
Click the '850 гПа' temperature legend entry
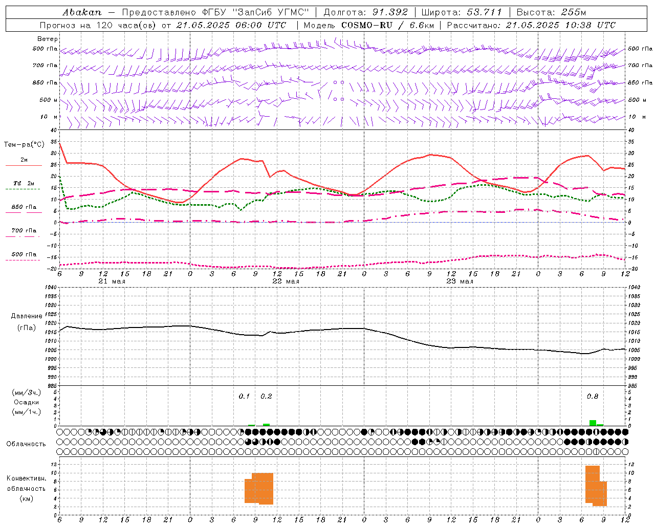[x=24, y=207]
